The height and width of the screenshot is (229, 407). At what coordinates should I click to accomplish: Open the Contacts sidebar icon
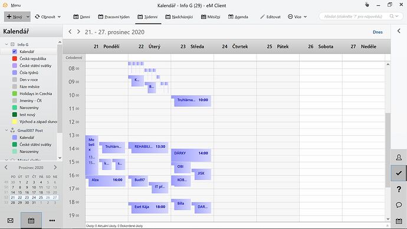tap(399, 158)
